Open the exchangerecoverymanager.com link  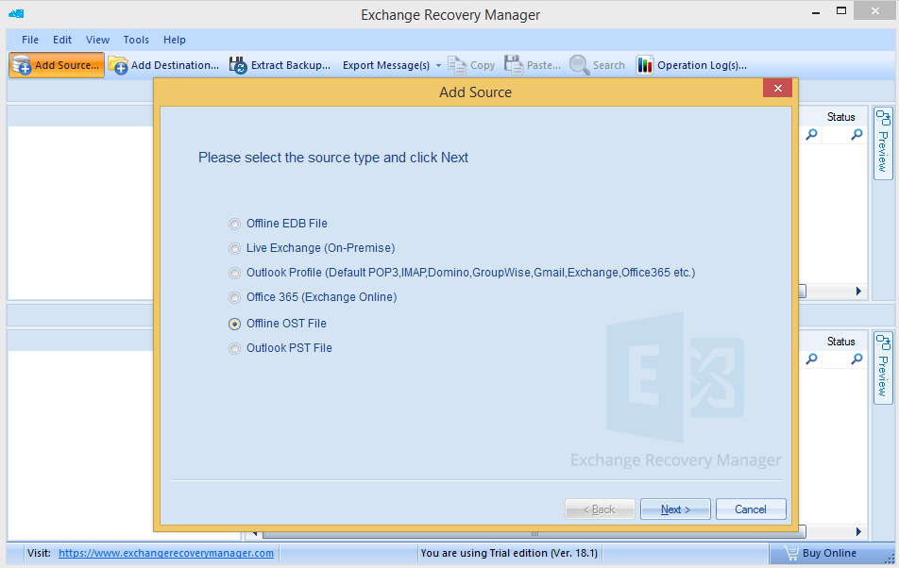[x=166, y=553]
